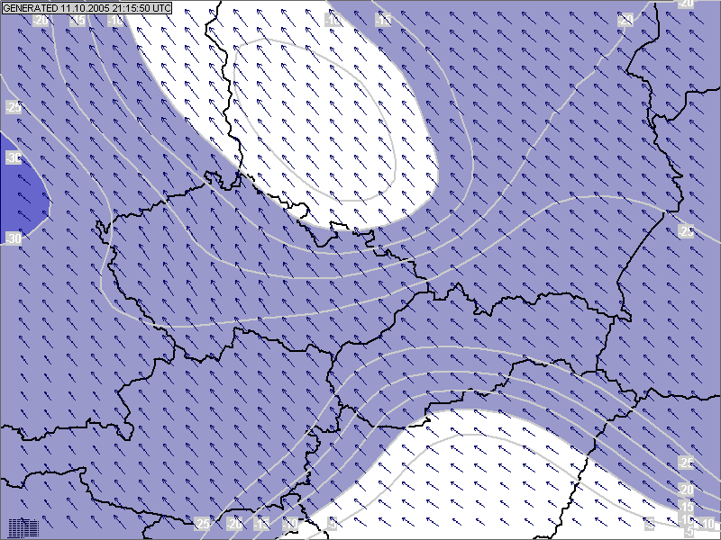The height and width of the screenshot is (540, 721).
Task: Click the small grid icon in bottom-left corner
Action: (22, 527)
